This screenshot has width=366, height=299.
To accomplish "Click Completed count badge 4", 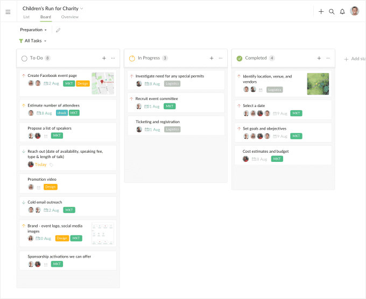I will point(272,58).
